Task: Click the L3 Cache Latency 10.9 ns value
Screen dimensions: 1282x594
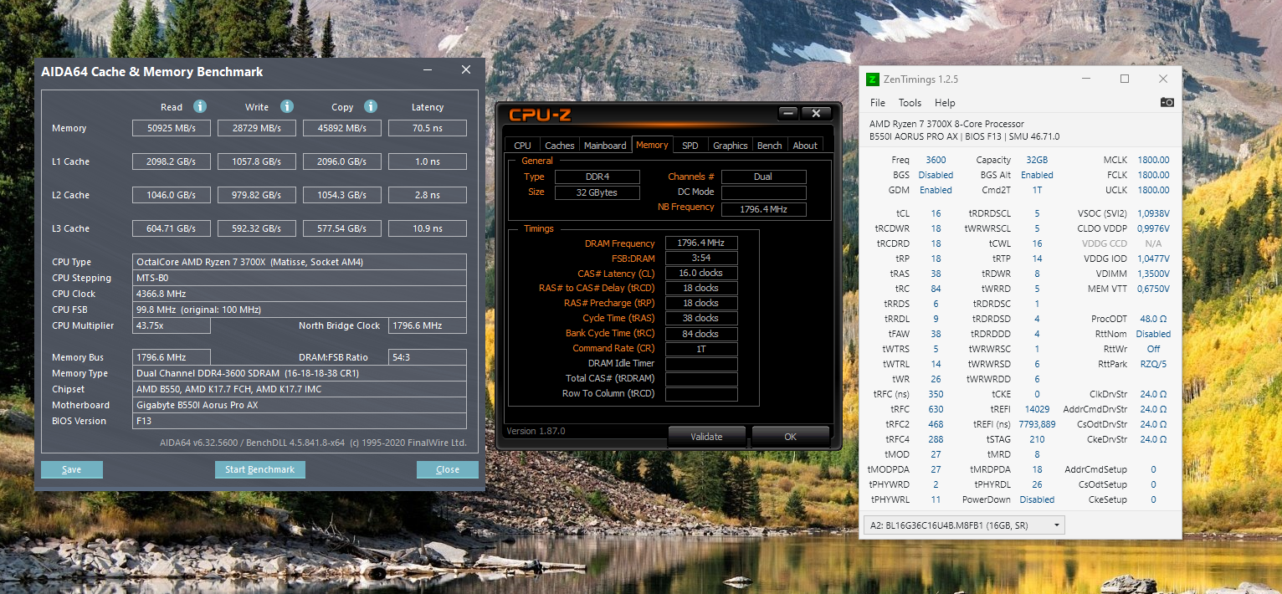Action: tap(428, 228)
